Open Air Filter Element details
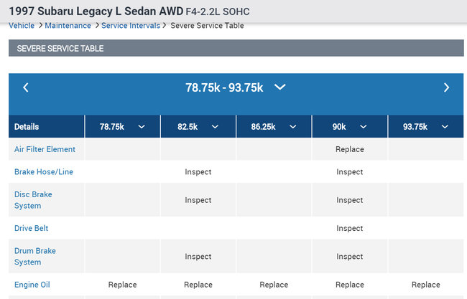 (45, 149)
